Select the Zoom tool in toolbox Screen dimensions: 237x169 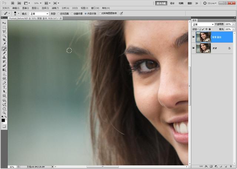click(4, 113)
